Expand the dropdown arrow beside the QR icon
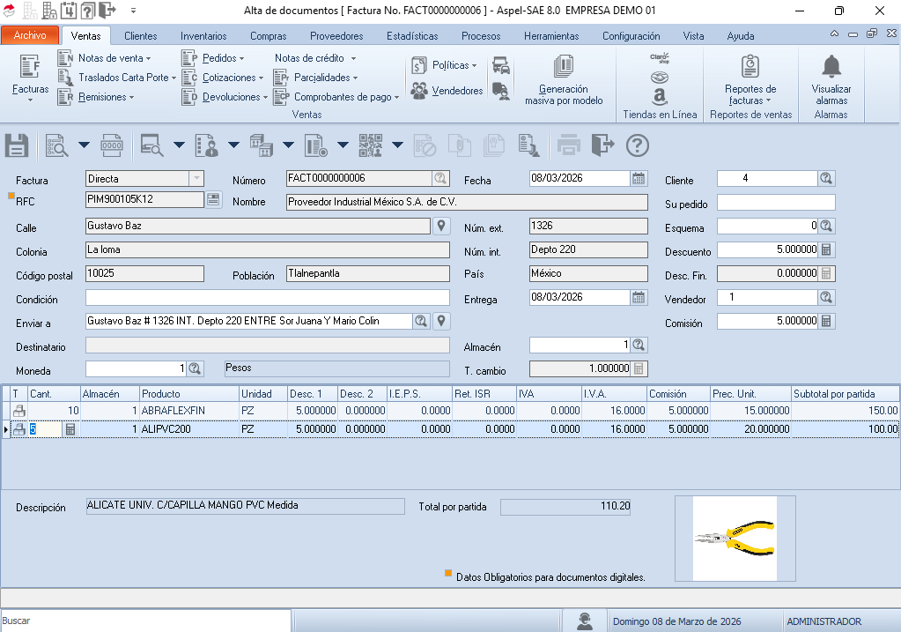Screen dimensions: 901x632 coord(397,145)
